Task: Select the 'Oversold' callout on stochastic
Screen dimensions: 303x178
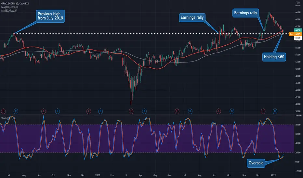Action: (256, 163)
